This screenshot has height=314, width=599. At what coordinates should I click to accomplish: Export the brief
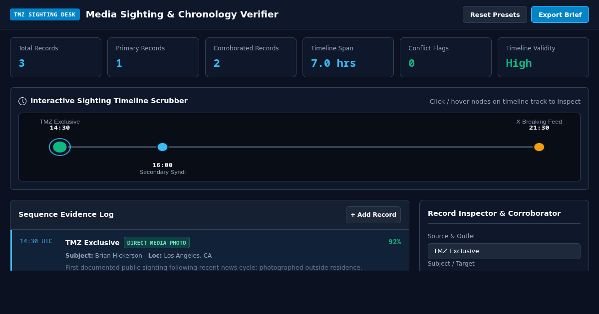point(560,14)
